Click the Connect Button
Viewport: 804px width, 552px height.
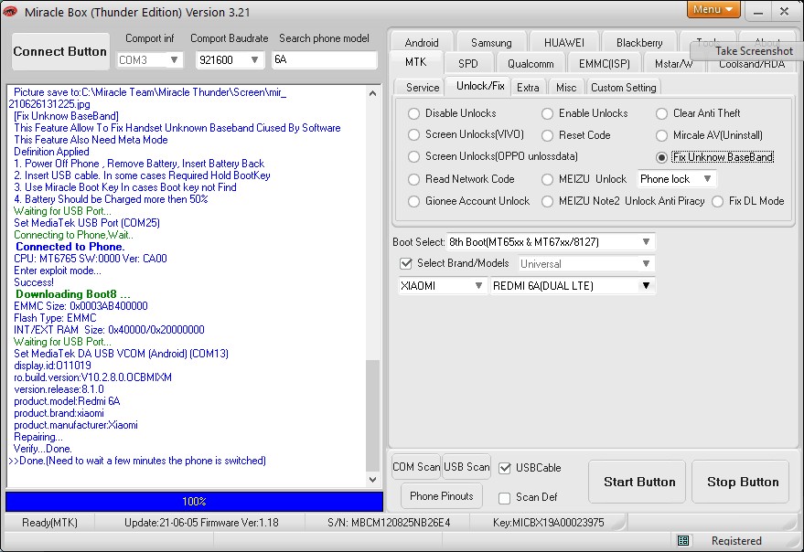click(60, 52)
